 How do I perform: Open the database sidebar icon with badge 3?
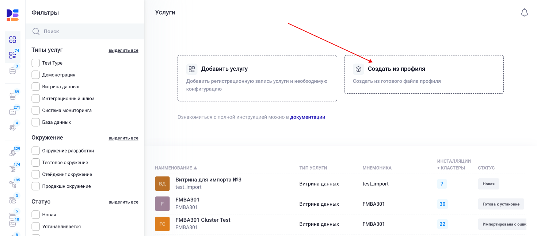point(12,71)
